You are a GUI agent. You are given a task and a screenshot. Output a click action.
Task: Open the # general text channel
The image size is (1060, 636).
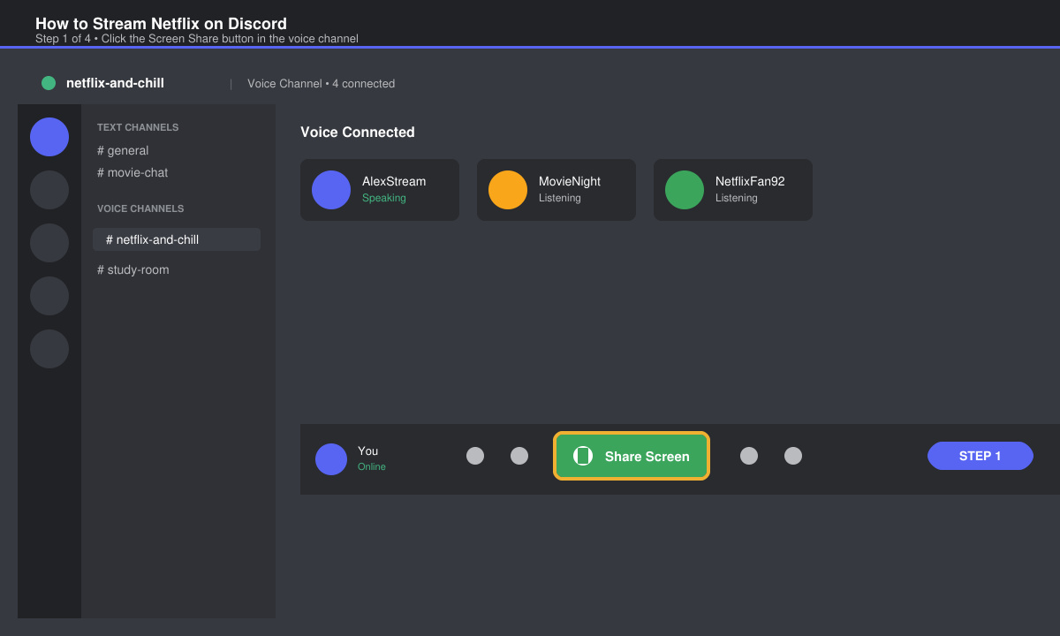(x=123, y=150)
